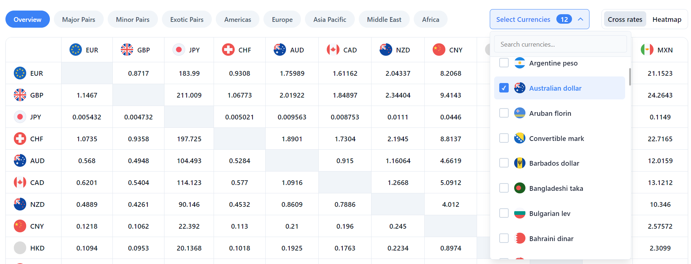Click the Chinese flag icon in CNY column header
Screen dimensions: 691x264
pyautogui.click(x=439, y=50)
